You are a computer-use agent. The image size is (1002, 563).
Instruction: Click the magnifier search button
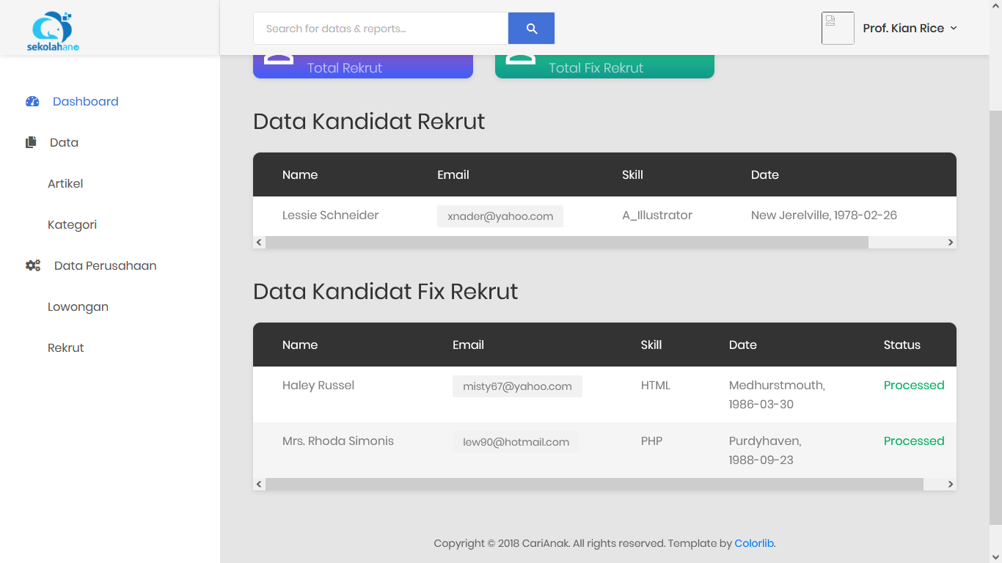pyautogui.click(x=531, y=29)
